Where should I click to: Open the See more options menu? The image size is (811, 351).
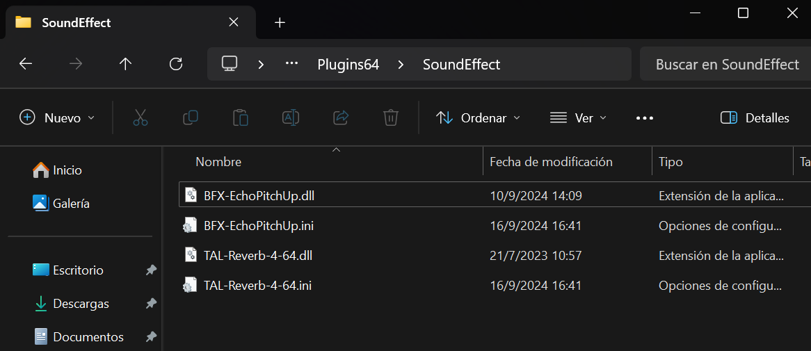645,118
